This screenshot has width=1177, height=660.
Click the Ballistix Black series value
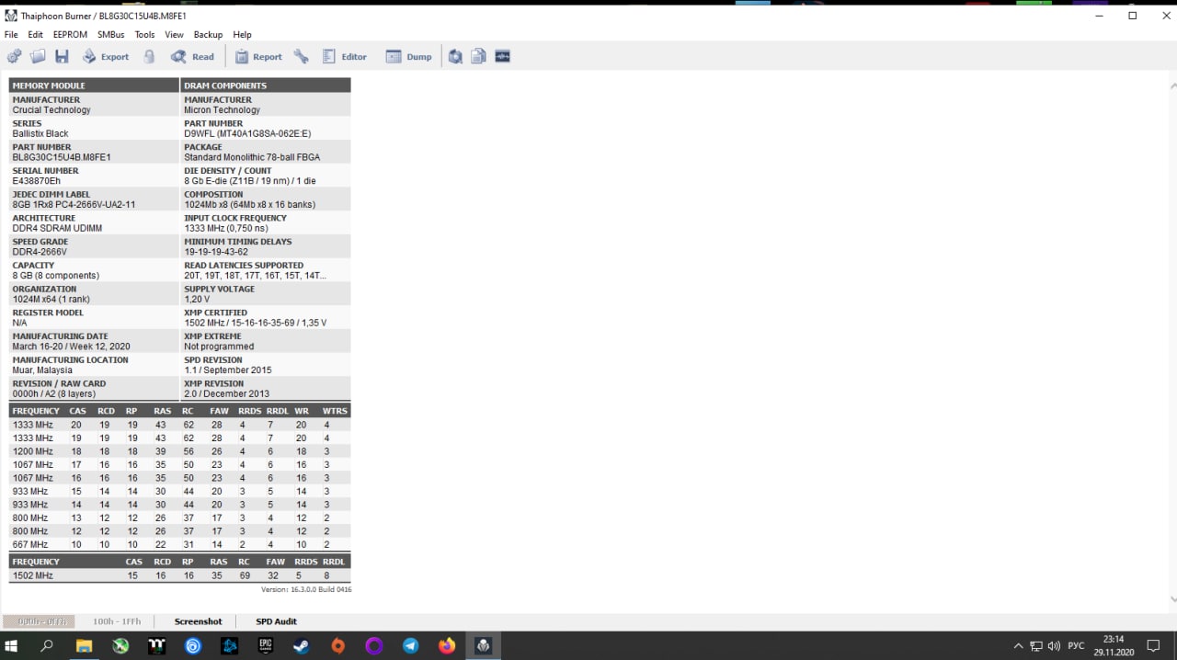tap(40, 133)
